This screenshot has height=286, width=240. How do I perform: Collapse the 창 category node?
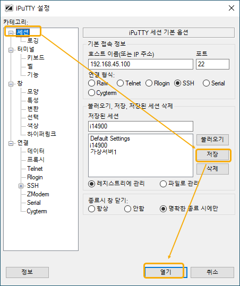point(11,84)
